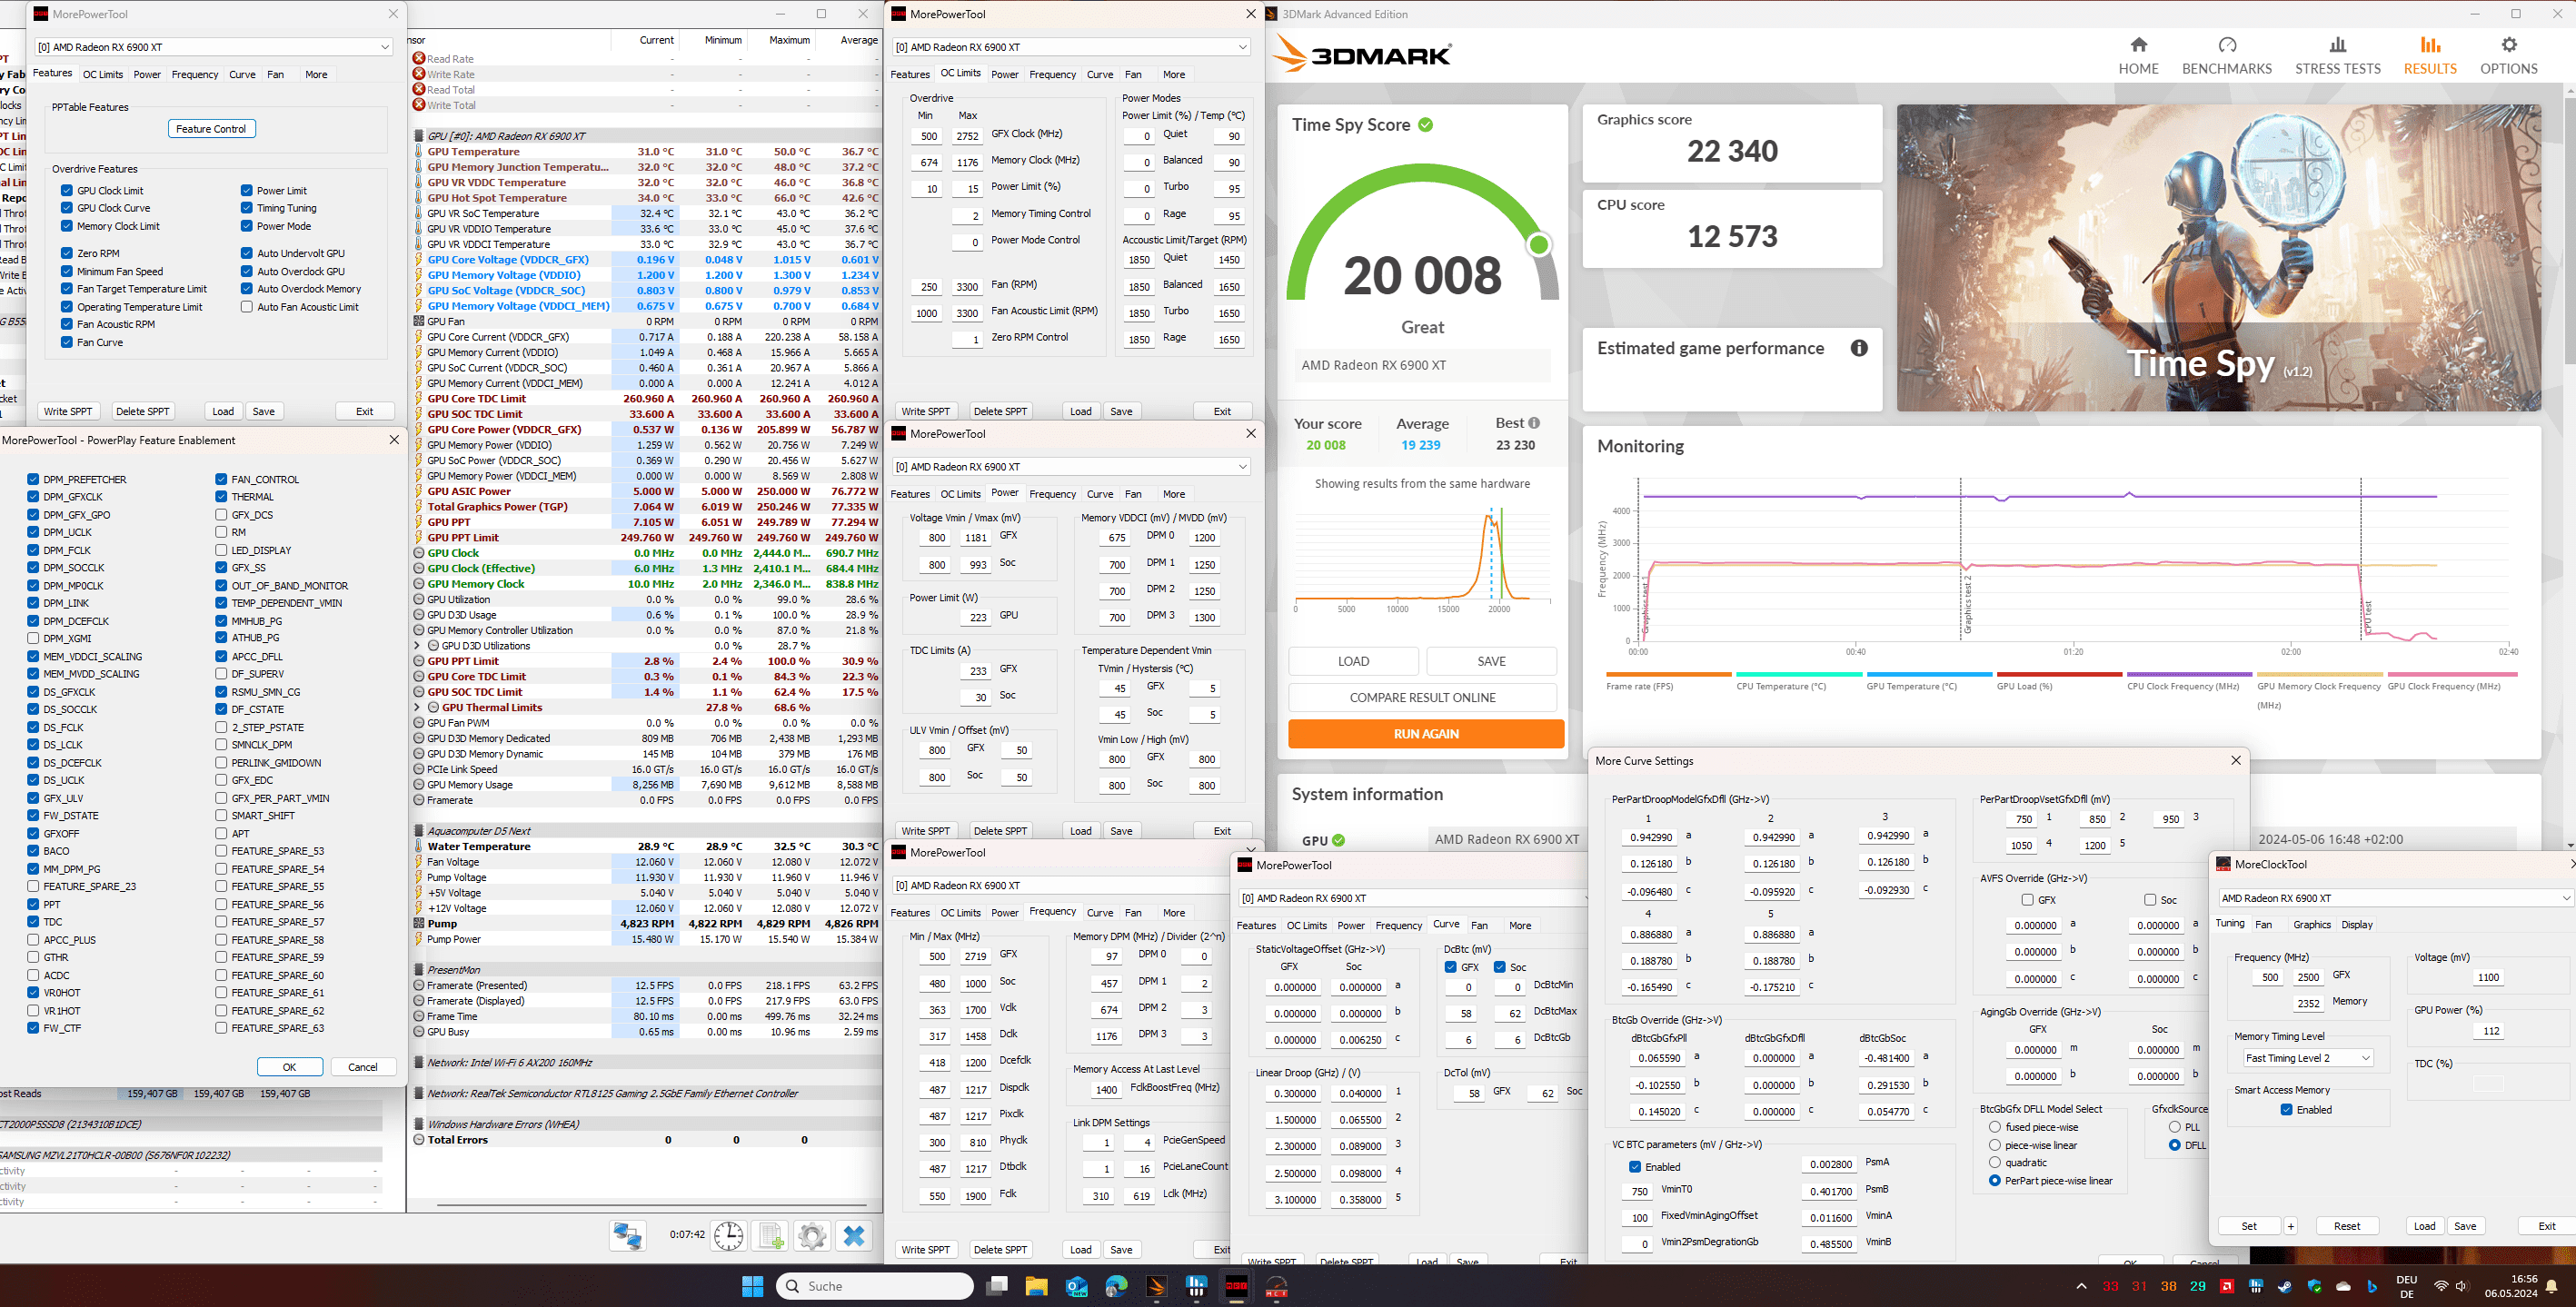Toggle BACO feature checkbox
Viewport: 2576px width, 1307px height.
33,851
